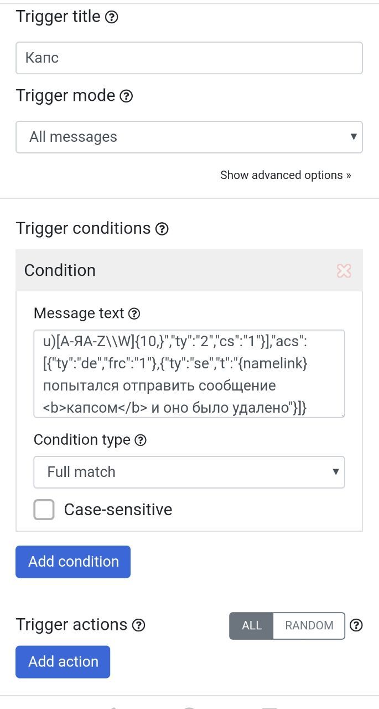The width and height of the screenshot is (379, 709).
Task: Click the help icon beside Trigger title
Action: point(112,17)
